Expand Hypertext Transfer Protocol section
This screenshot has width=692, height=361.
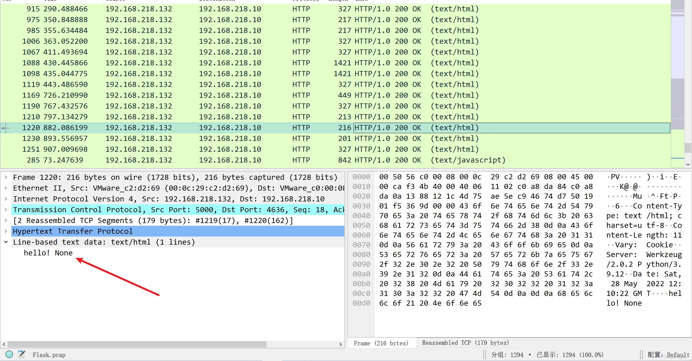click(x=6, y=231)
